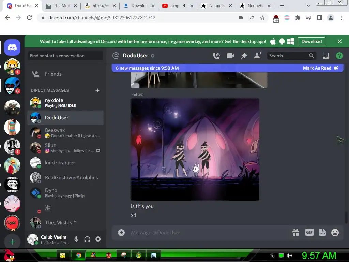Click Find or start a conversation field
Viewport: 349px width, 262px height.
click(65, 56)
